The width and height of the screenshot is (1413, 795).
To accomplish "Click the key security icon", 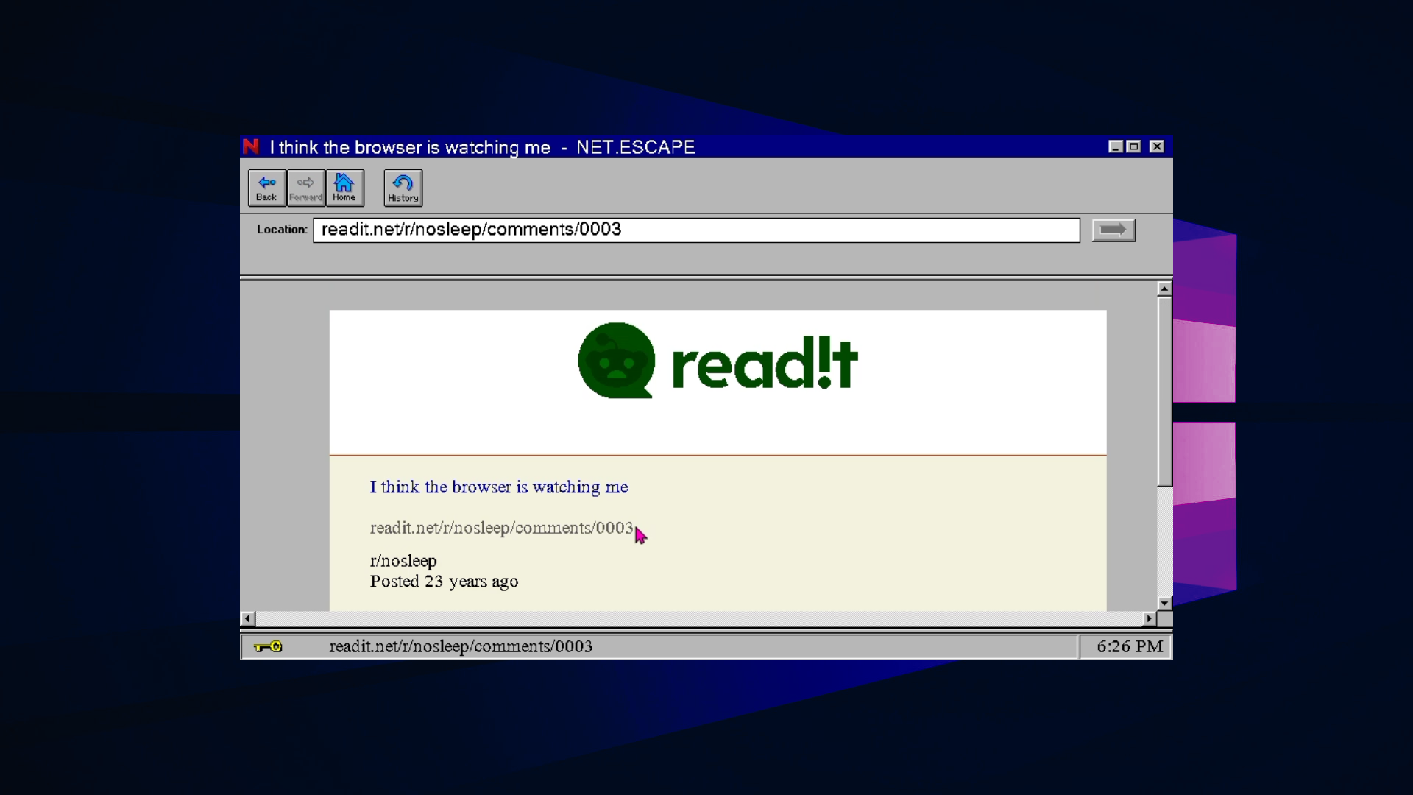I will (268, 647).
